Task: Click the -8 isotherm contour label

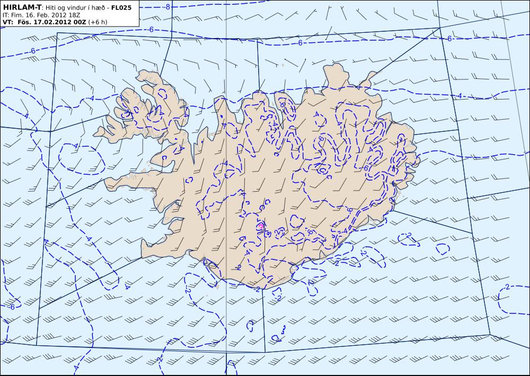Action: (167, 6)
